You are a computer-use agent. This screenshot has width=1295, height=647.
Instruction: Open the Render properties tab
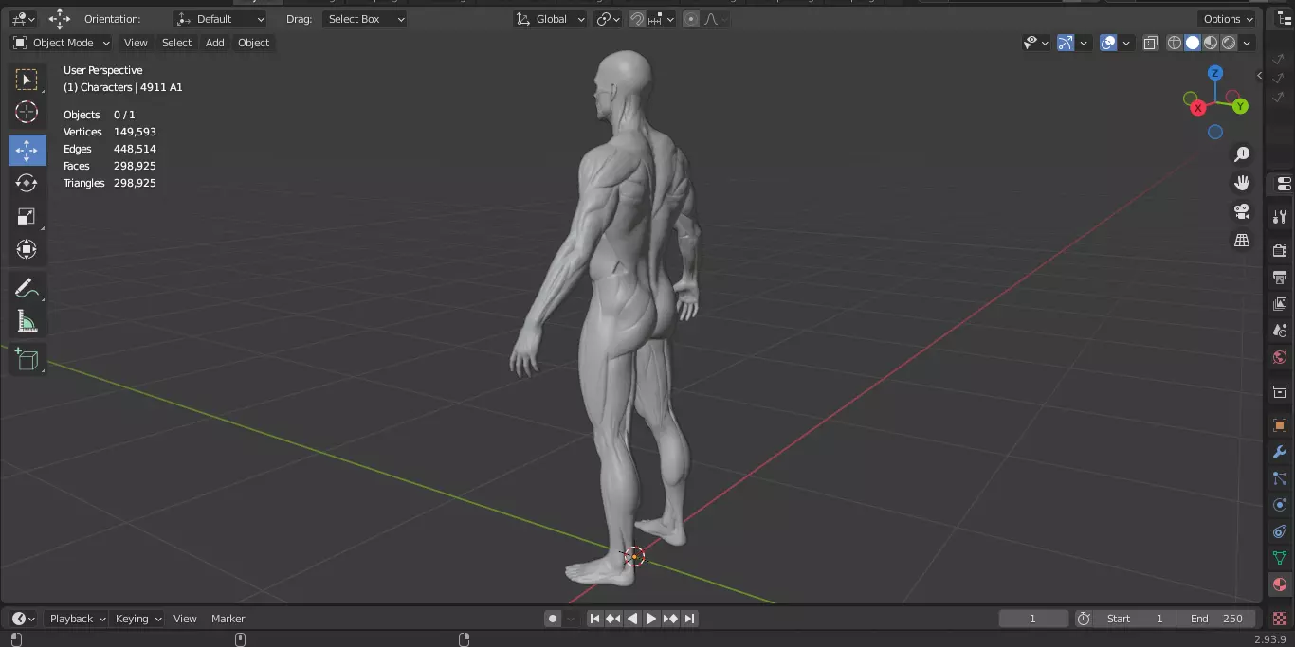(1280, 250)
